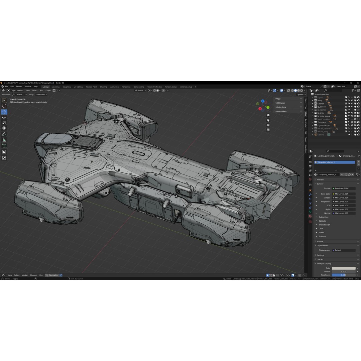This screenshot has width=361, height=361.
Task: Open the Render properties tab icon
Action: [x=310, y=162]
